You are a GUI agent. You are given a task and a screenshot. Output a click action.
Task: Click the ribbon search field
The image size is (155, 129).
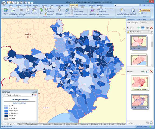click(126, 5)
